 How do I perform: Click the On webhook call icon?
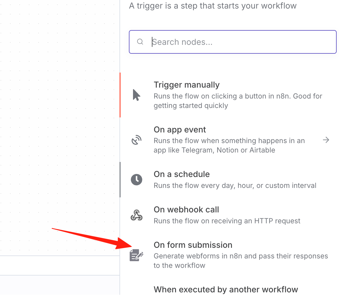point(137,215)
